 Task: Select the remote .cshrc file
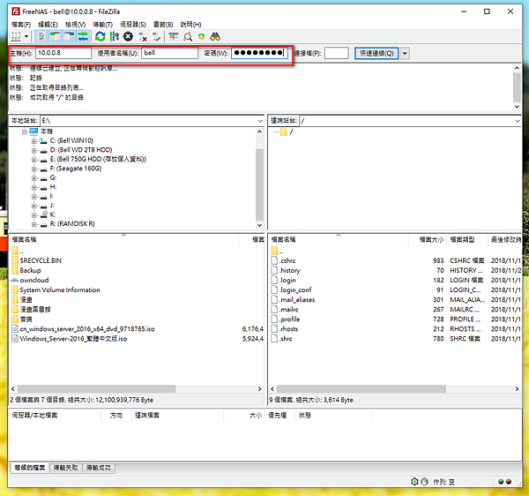pos(287,260)
